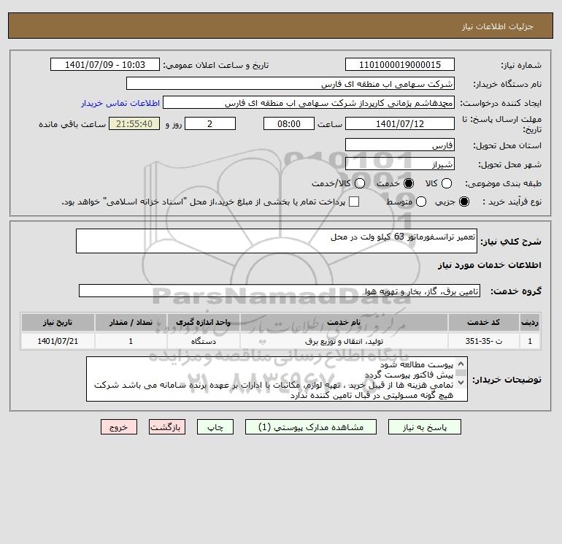The width and height of the screenshot is (562, 544).
Task: Click the service code cell ت -35-351
Action: tap(483, 341)
